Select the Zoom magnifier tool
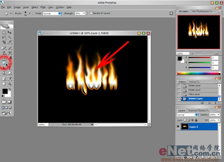The image size is (224, 162). pos(9,84)
